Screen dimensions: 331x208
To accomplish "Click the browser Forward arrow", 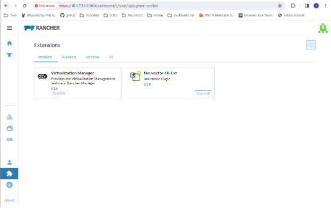I will [x=15, y=6].
